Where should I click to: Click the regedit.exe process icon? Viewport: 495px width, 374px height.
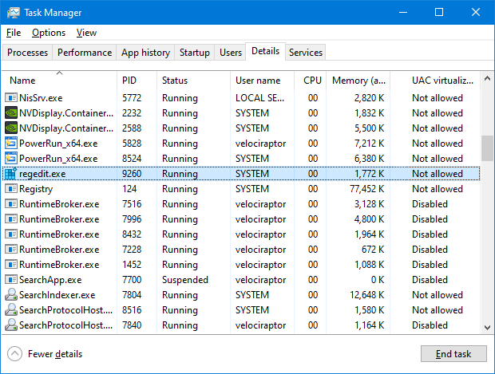pos(11,174)
